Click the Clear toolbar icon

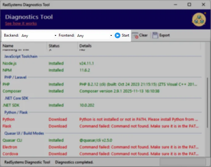coord(135,35)
